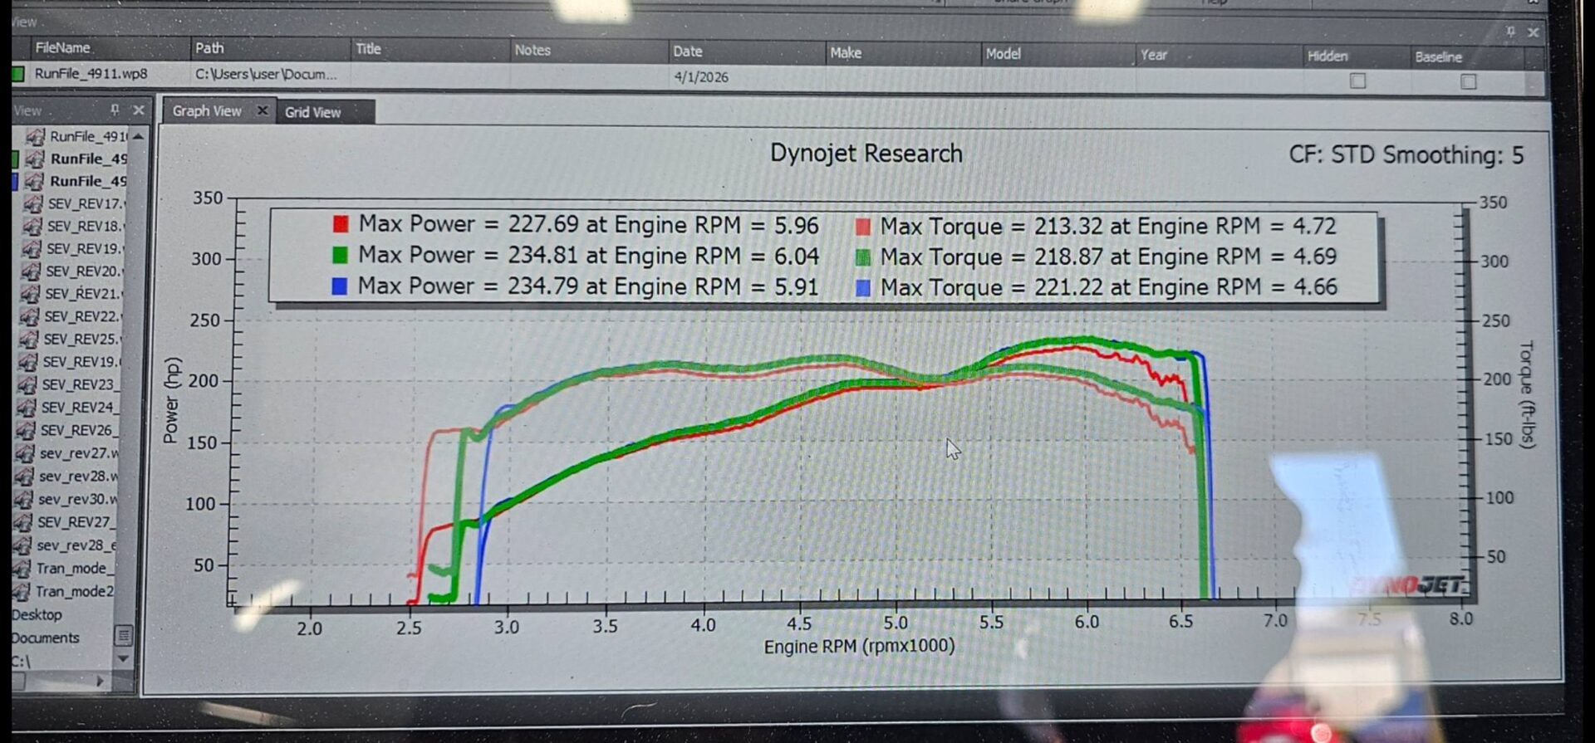Click the C:\Users\user\Docum... path cell
The image size is (1595, 743).
coord(266,74)
